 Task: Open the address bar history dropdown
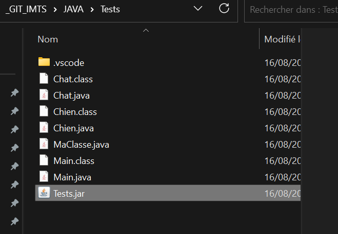tap(198, 8)
